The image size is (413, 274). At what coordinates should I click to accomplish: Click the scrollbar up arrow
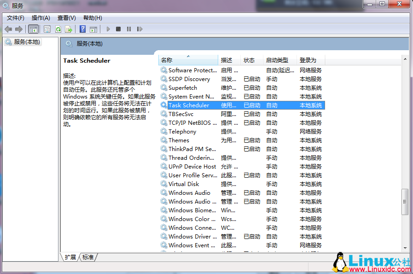[x=405, y=59]
